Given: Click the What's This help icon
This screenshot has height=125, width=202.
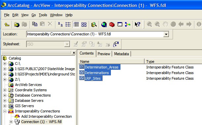Looking at the screenshot, I should (x=137, y=24).
